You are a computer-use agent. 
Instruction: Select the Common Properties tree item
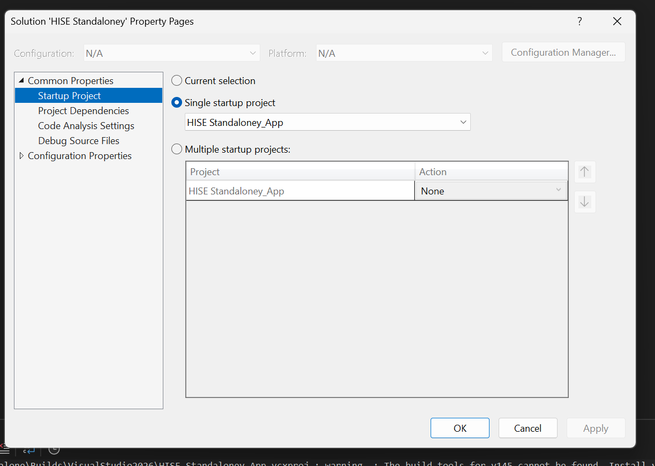[x=71, y=81]
